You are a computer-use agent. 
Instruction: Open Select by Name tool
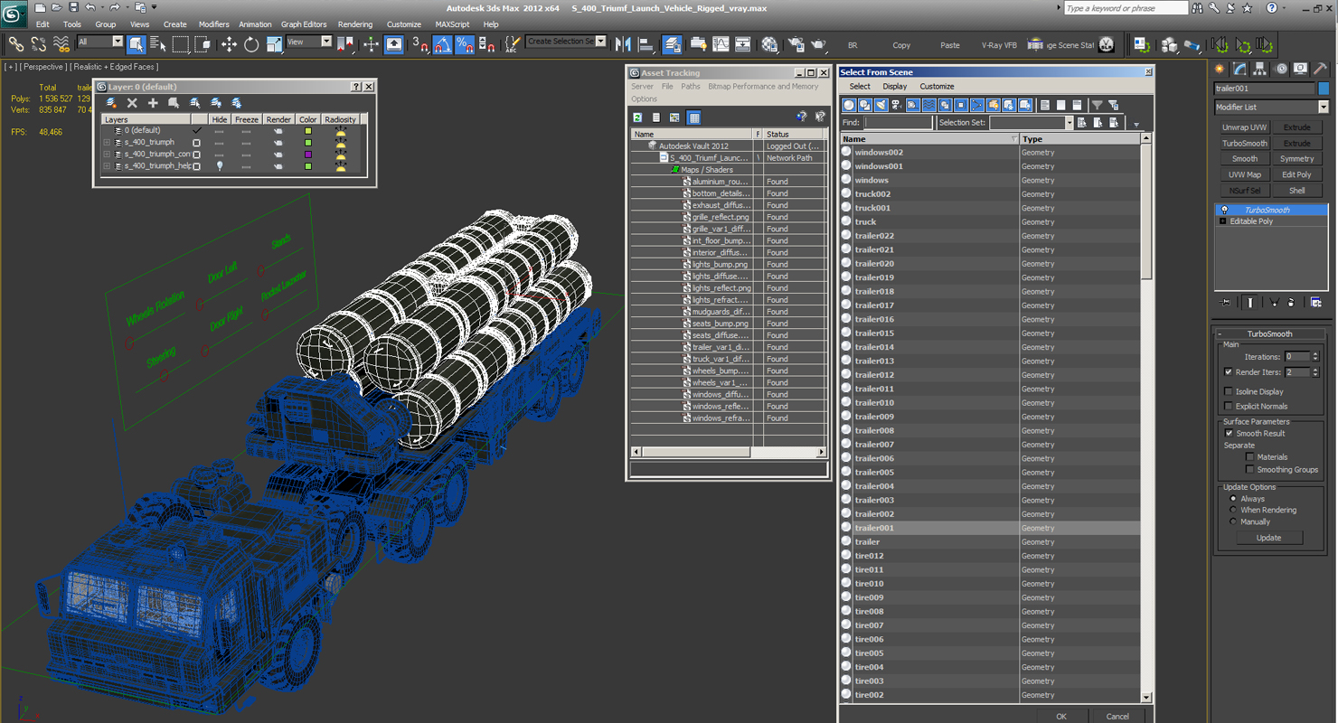(158, 44)
